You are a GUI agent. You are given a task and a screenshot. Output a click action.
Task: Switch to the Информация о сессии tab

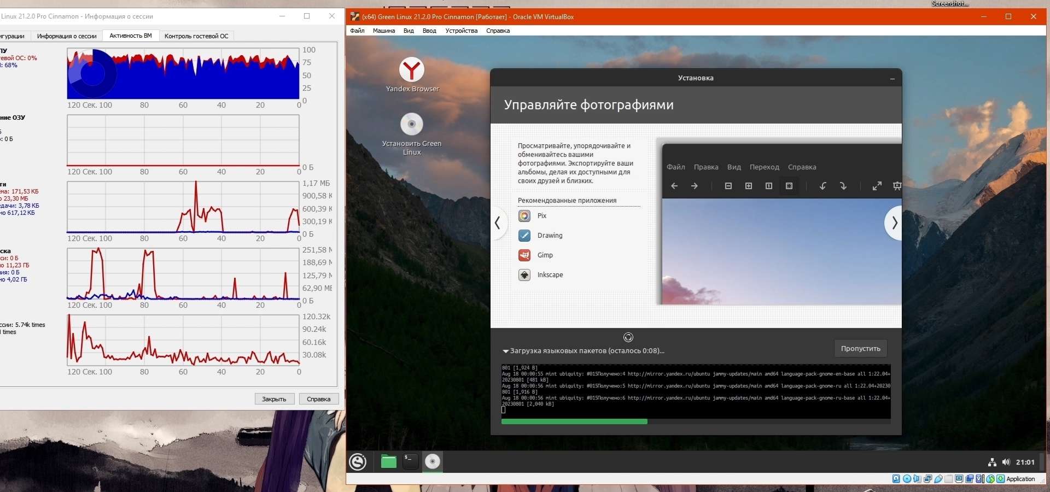point(67,36)
